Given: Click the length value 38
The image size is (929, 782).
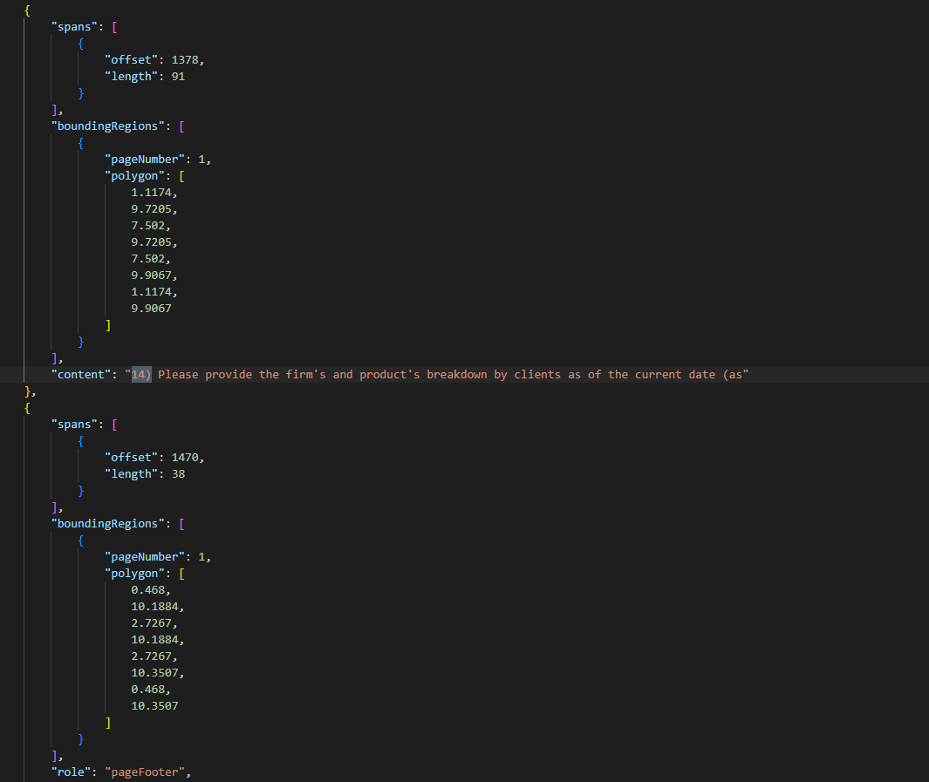Looking at the screenshot, I should click(x=178, y=473).
